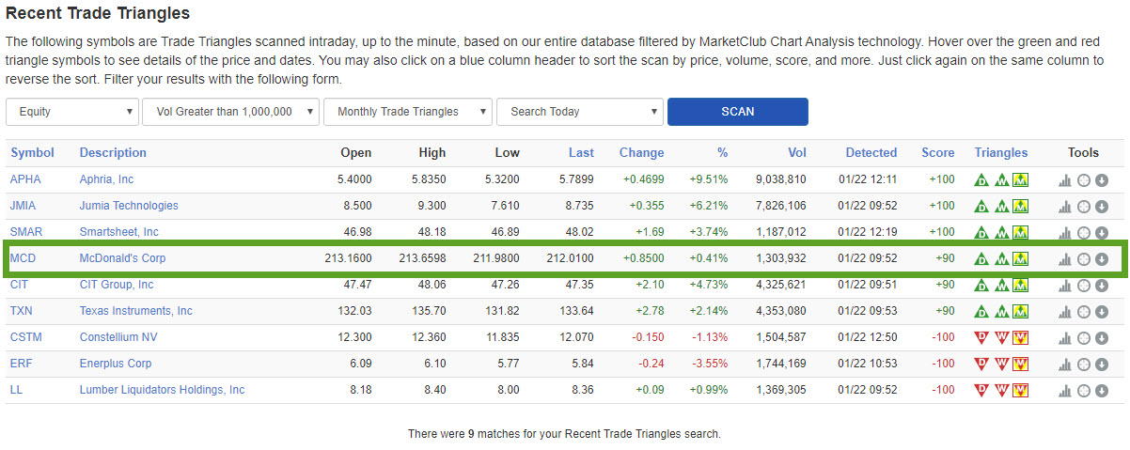Click download arrow icon for TXN row
Screen dimensions: 1130x450
[x=1102, y=312]
